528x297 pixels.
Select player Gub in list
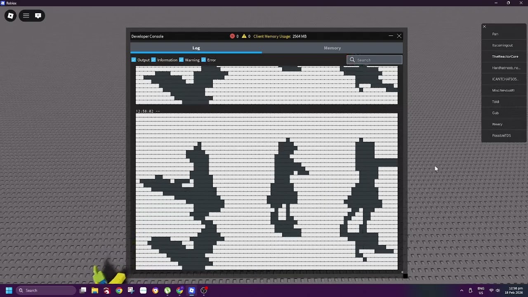[504, 113]
